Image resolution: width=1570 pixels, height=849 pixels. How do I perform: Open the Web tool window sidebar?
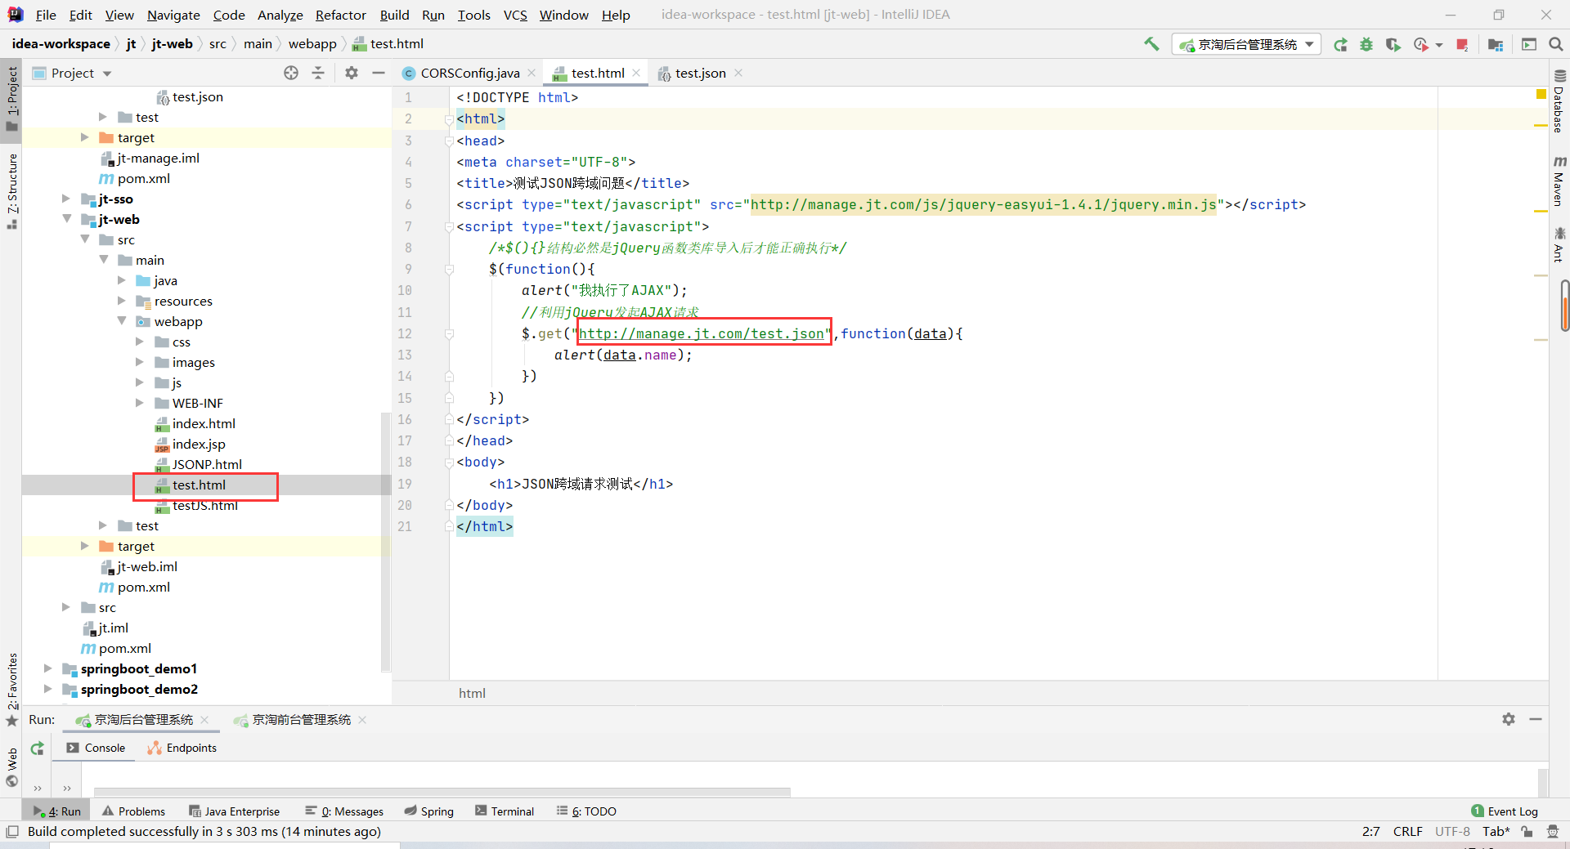(11, 767)
